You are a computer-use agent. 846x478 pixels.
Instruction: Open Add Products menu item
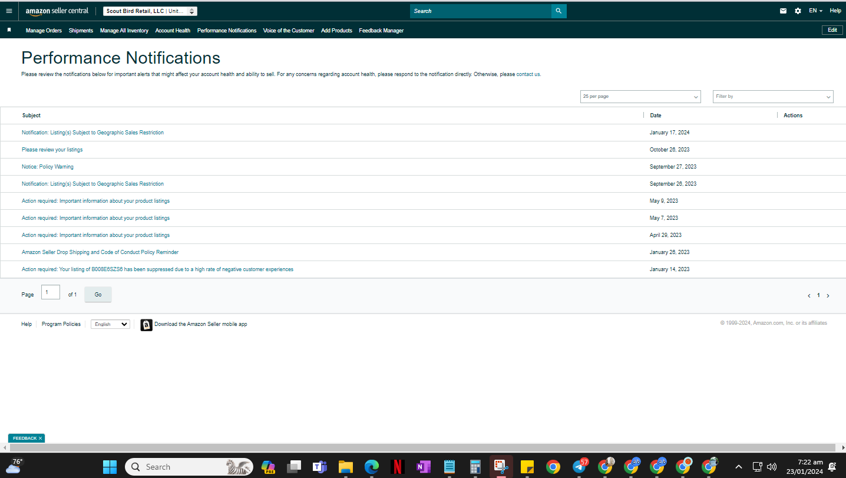[x=336, y=31]
